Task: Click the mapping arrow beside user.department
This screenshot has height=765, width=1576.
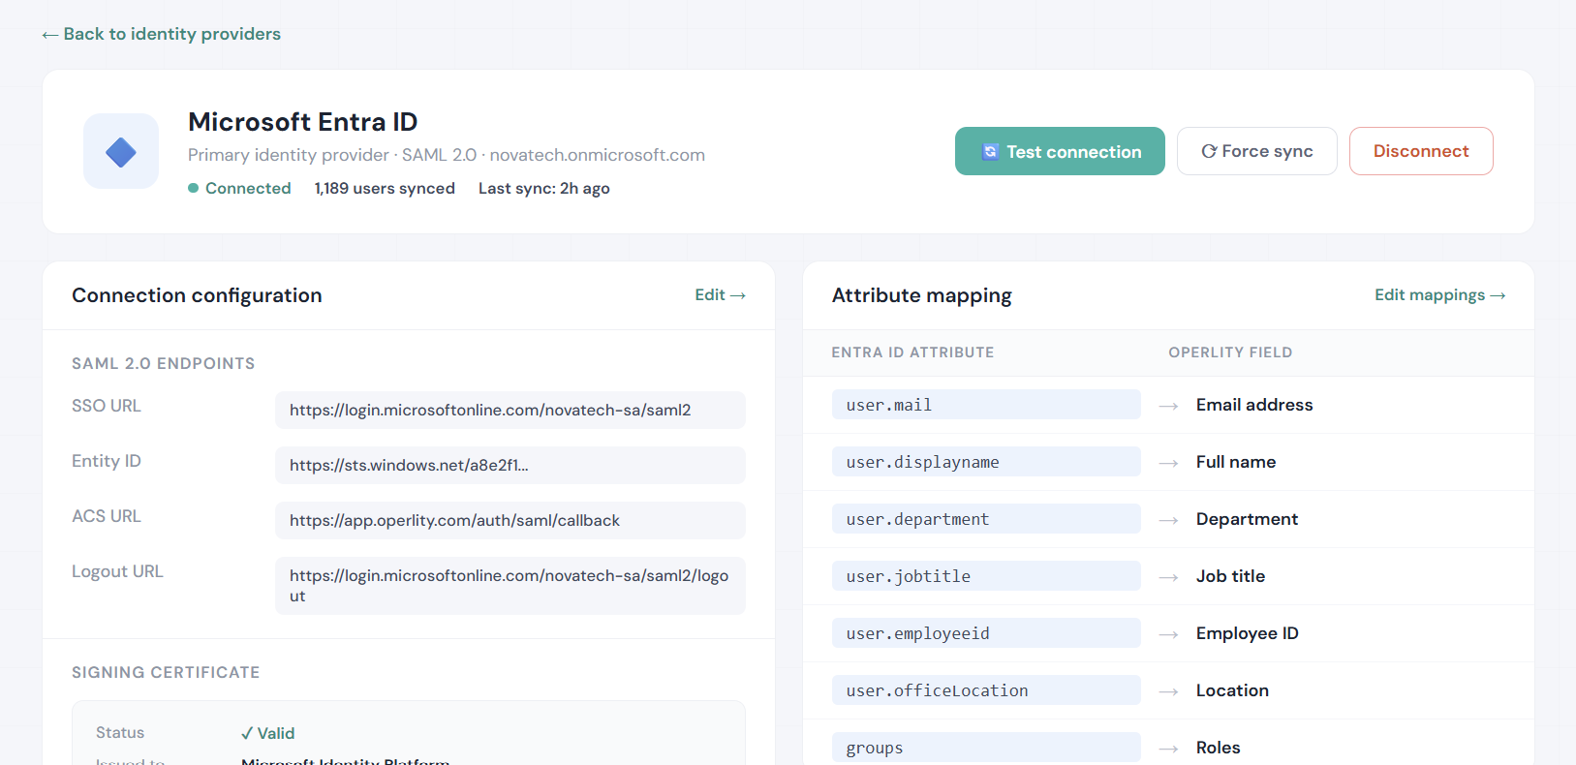Action: tap(1168, 520)
